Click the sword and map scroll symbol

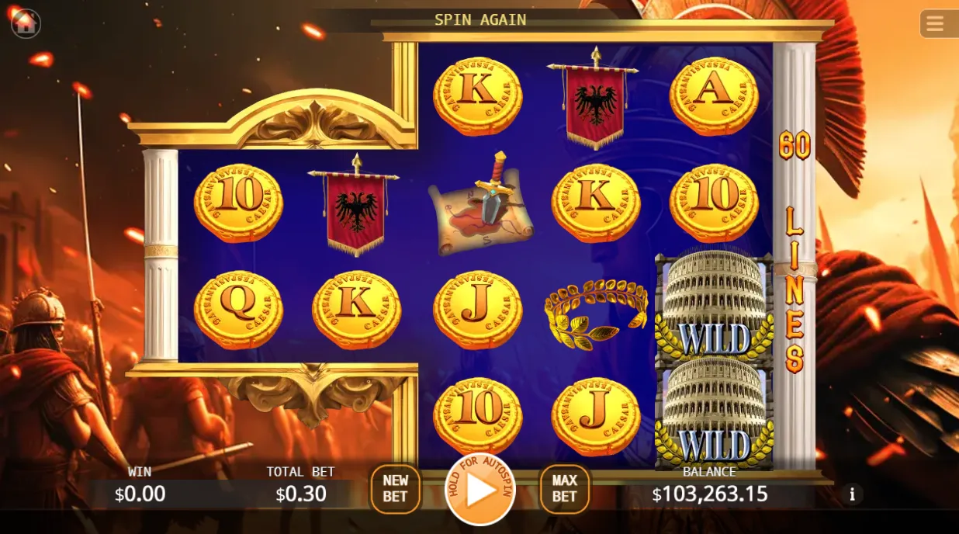481,203
